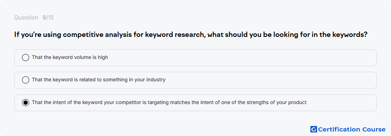
Task: Click the 9/15 question counter
Action: pyautogui.click(x=48, y=18)
